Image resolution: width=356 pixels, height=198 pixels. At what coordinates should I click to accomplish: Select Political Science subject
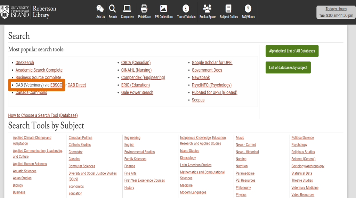[303, 138]
